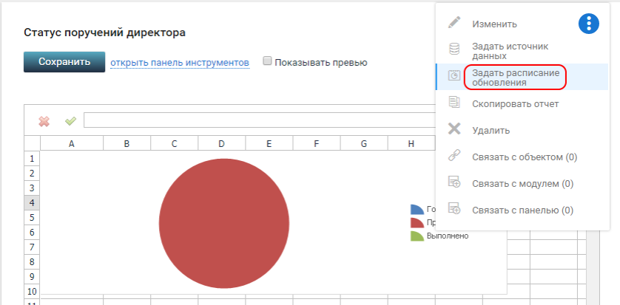Select Связать с объектом (0)
This screenshot has height=305, width=620.
525,157
